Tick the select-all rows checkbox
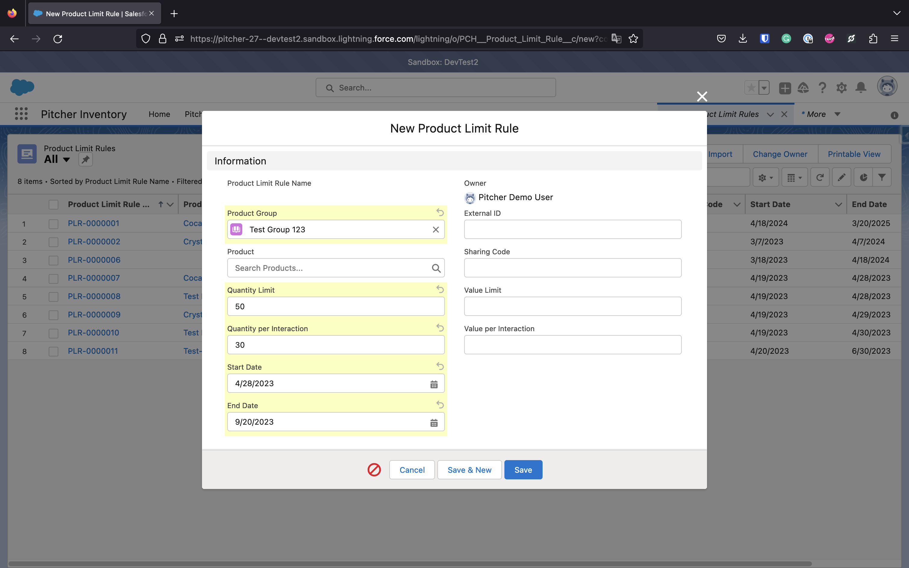 coord(53,204)
